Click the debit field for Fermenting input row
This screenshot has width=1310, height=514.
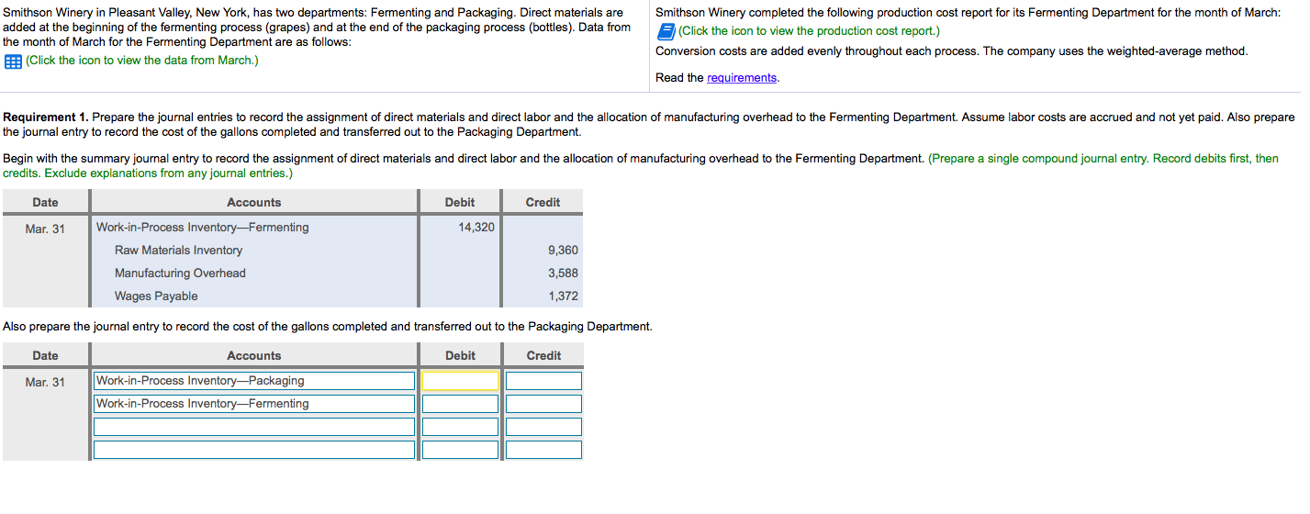pos(460,404)
